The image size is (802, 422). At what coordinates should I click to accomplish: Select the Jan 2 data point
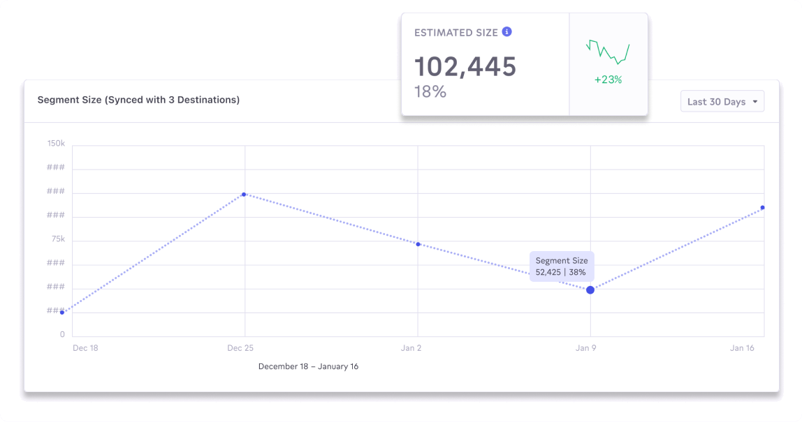click(418, 244)
